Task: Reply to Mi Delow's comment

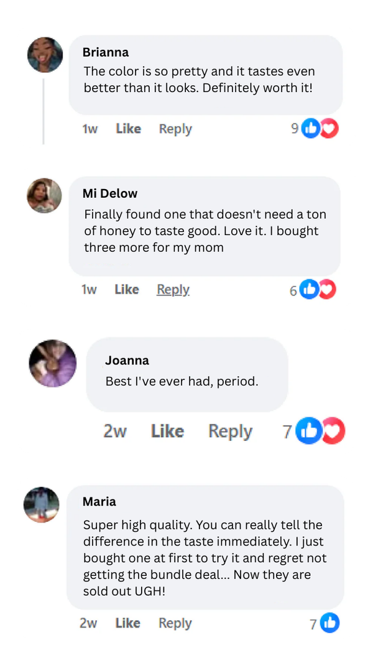Action: [x=173, y=289]
